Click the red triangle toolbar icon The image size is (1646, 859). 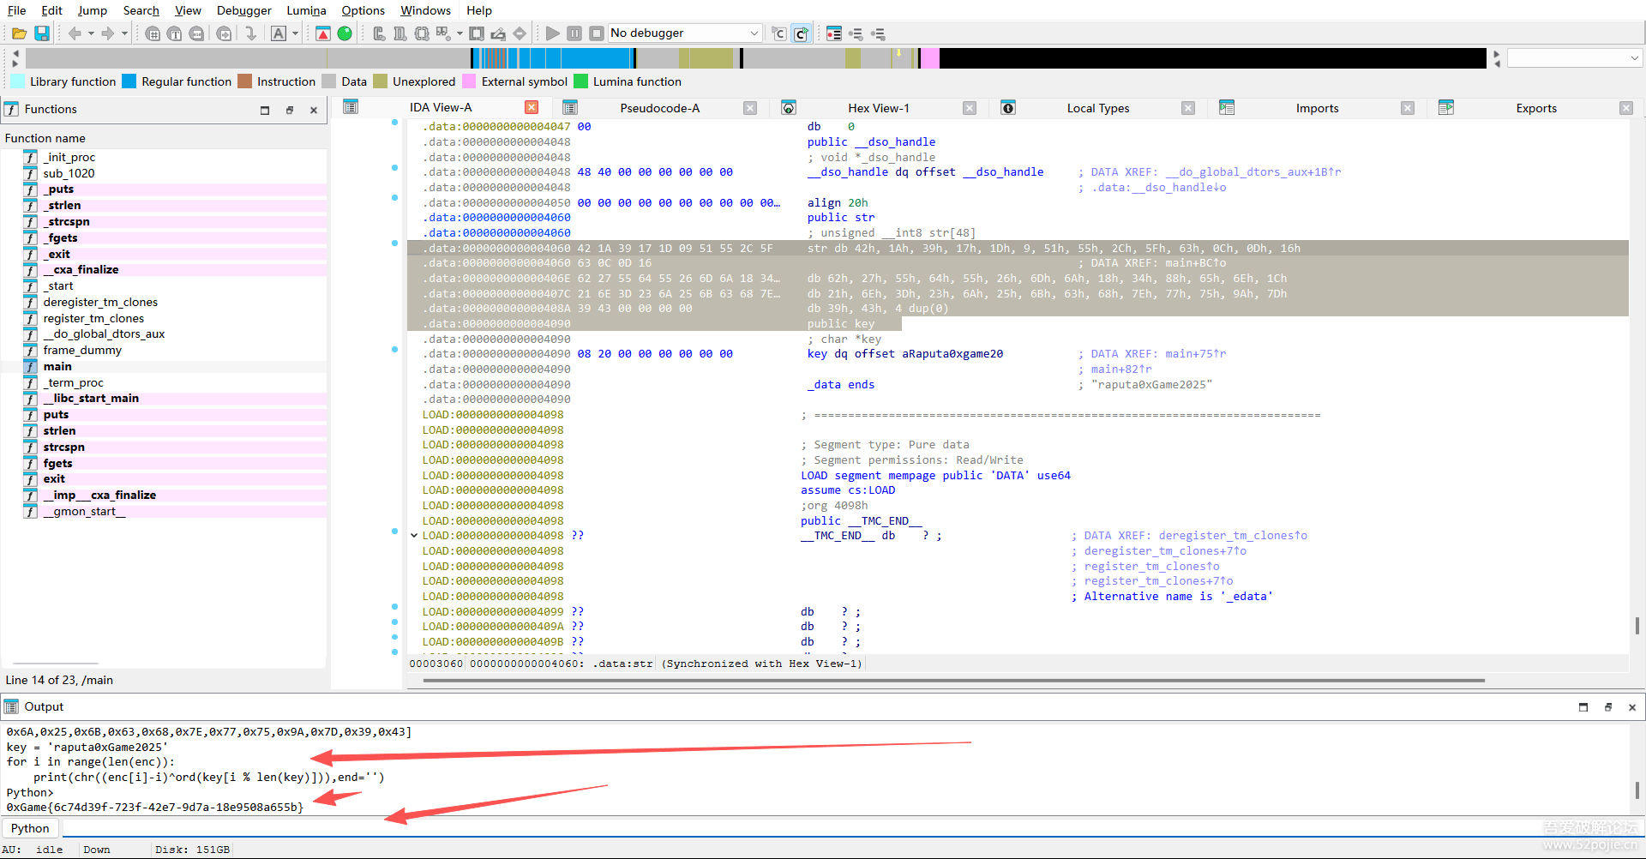click(323, 33)
